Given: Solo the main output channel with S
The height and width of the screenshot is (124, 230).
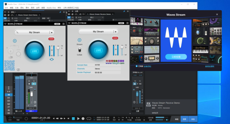Looking at the screenshot, I should (140, 81).
